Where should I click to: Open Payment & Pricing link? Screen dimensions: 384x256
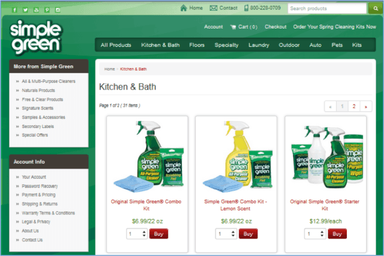click(x=38, y=195)
